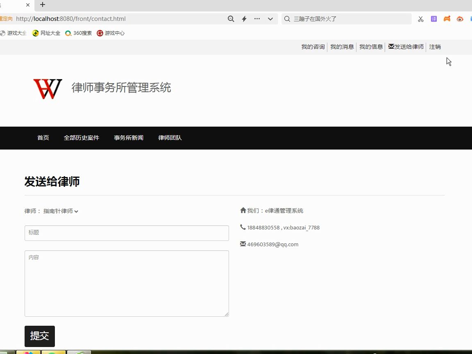Click the lightning bolt icon beside the address bar
The image size is (472, 354).
click(244, 19)
